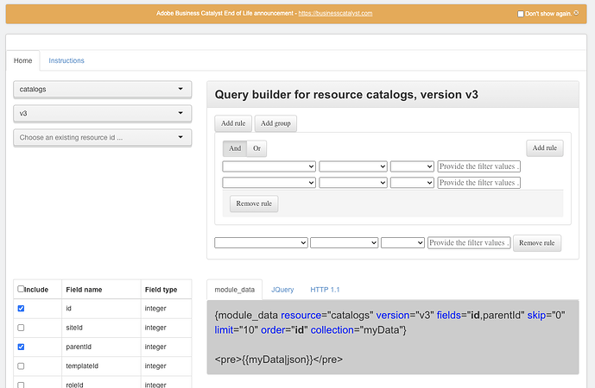595x388 pixels.
Task: Open second group rule field dropdown
Action: [269, 183]
